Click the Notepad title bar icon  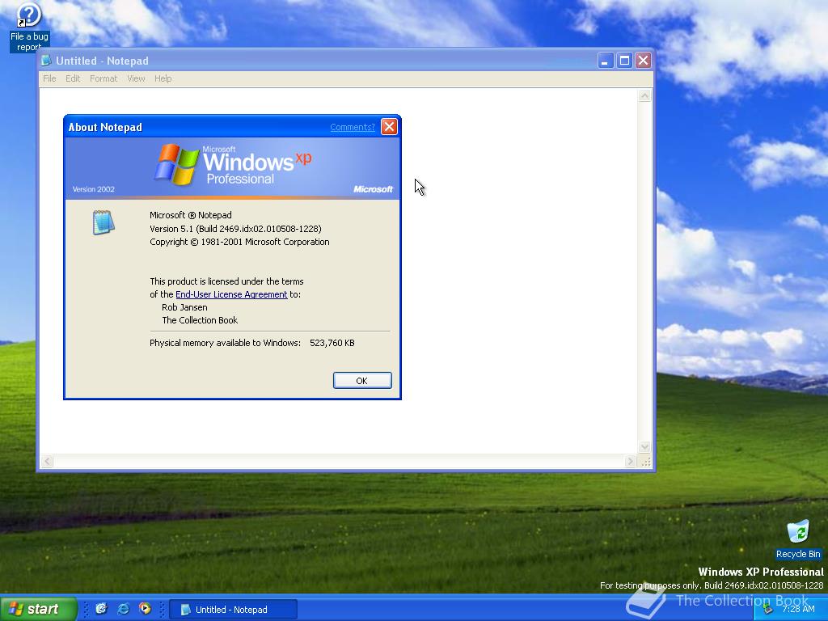pyautogui.click(x=46, y=60)
